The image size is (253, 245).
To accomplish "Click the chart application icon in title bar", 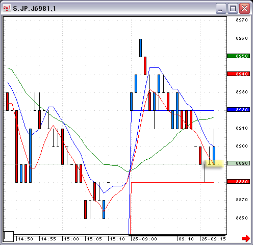I will [7, 8].
